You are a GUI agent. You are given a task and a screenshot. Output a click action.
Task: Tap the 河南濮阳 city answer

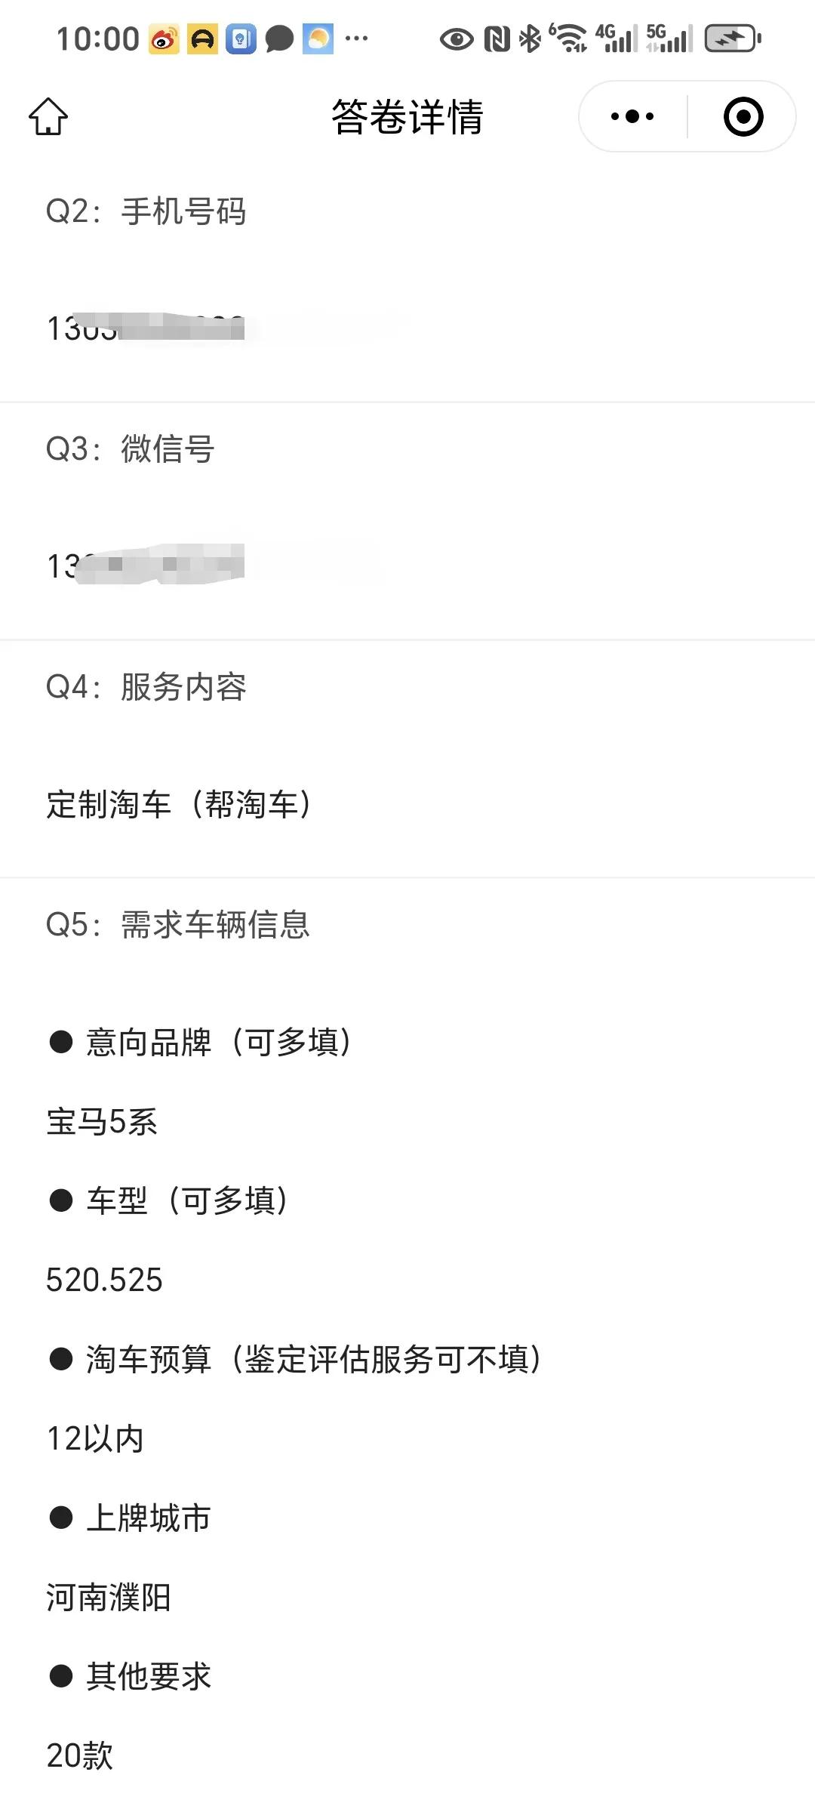[x=109, y=1597]
